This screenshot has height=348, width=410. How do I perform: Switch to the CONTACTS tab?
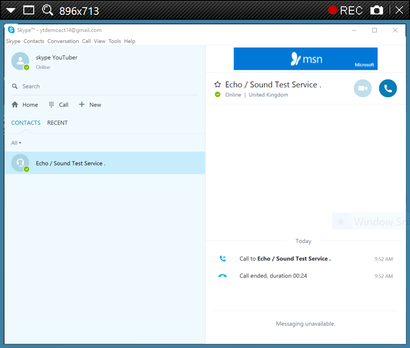(x=26, y=123)
